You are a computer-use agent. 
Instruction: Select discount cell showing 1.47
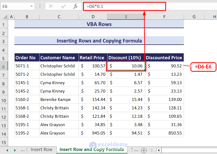pos(126,74)
